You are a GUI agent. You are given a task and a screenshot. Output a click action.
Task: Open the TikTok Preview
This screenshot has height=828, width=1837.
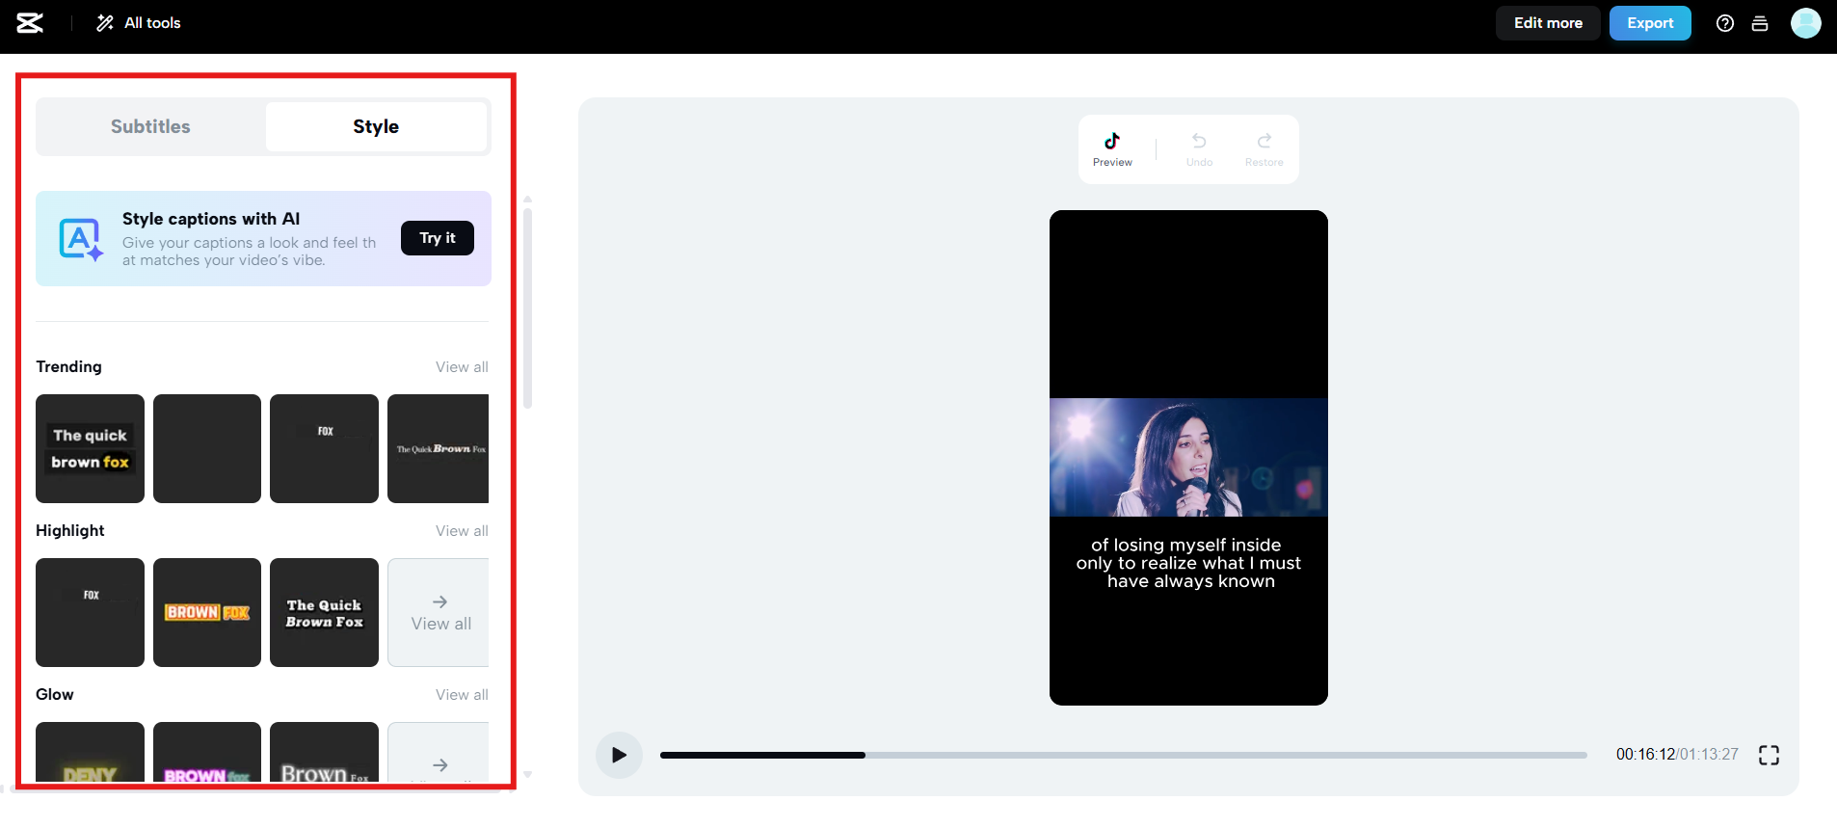point(1112,149)
